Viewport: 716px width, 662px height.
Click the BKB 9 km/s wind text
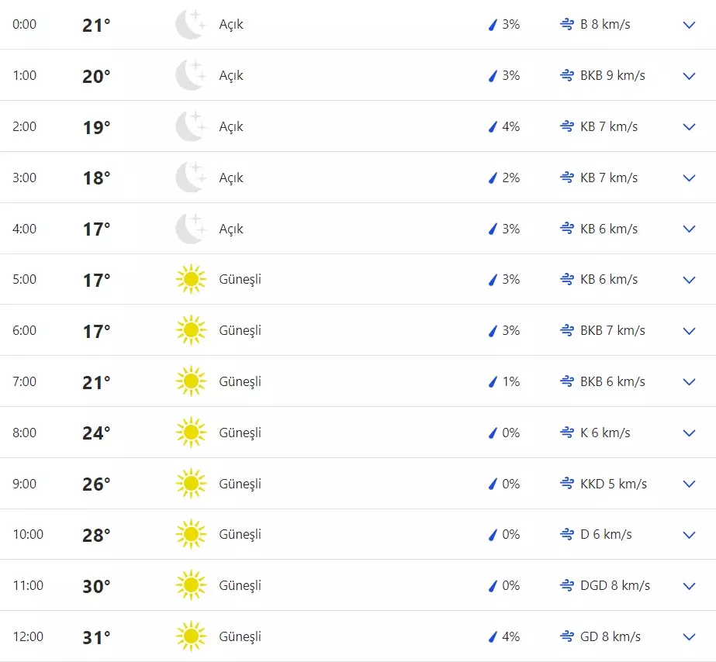(612, 76)
